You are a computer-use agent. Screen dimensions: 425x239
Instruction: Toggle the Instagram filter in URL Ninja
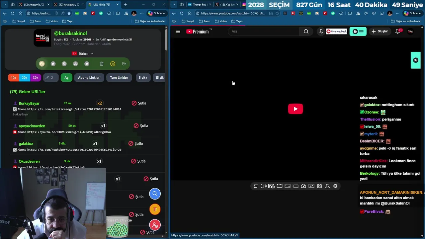coord(64,64)
